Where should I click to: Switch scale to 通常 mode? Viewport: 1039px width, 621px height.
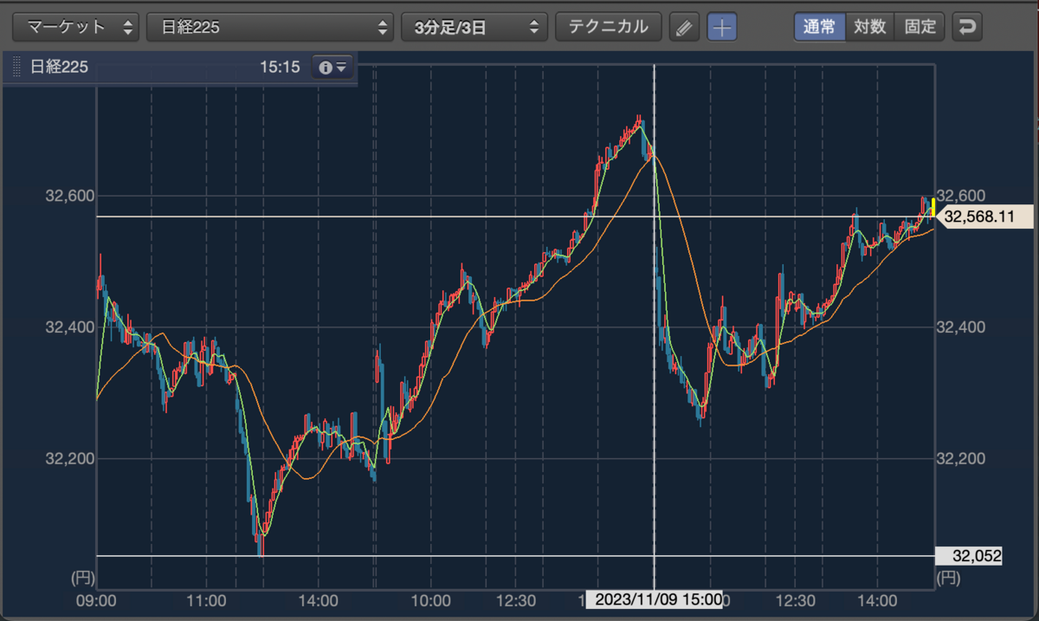(x=819, y=27)
